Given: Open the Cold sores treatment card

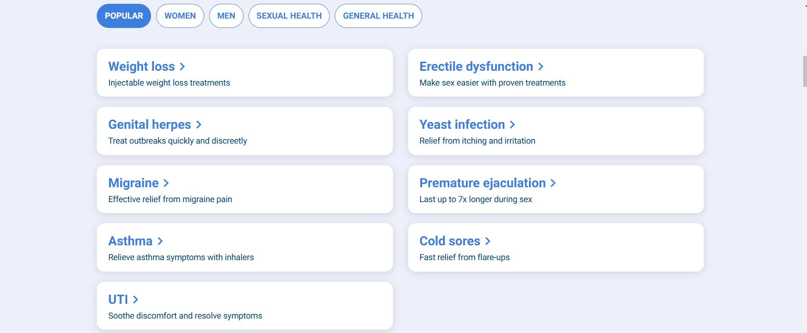Looking at the screenshot, I should point(556,247).
